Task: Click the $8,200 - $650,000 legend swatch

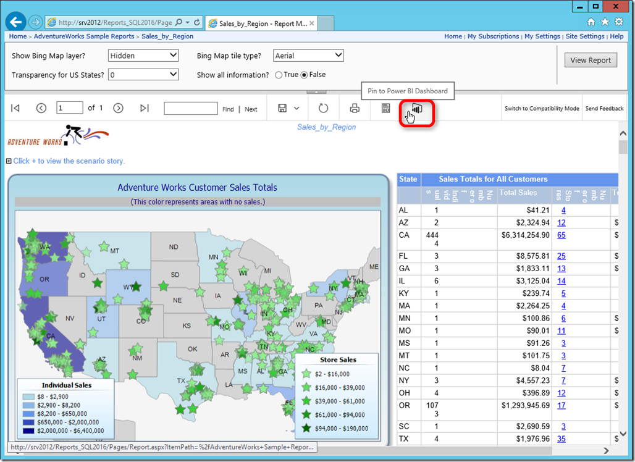Action: coord(28,414)
